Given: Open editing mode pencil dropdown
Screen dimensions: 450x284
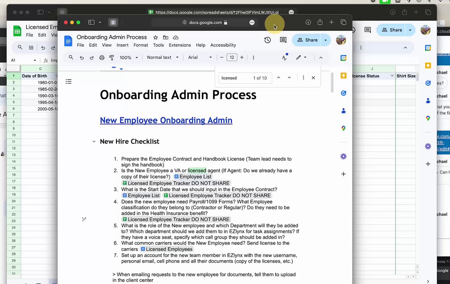Looking at the screenshot, I should coord(301,57).
